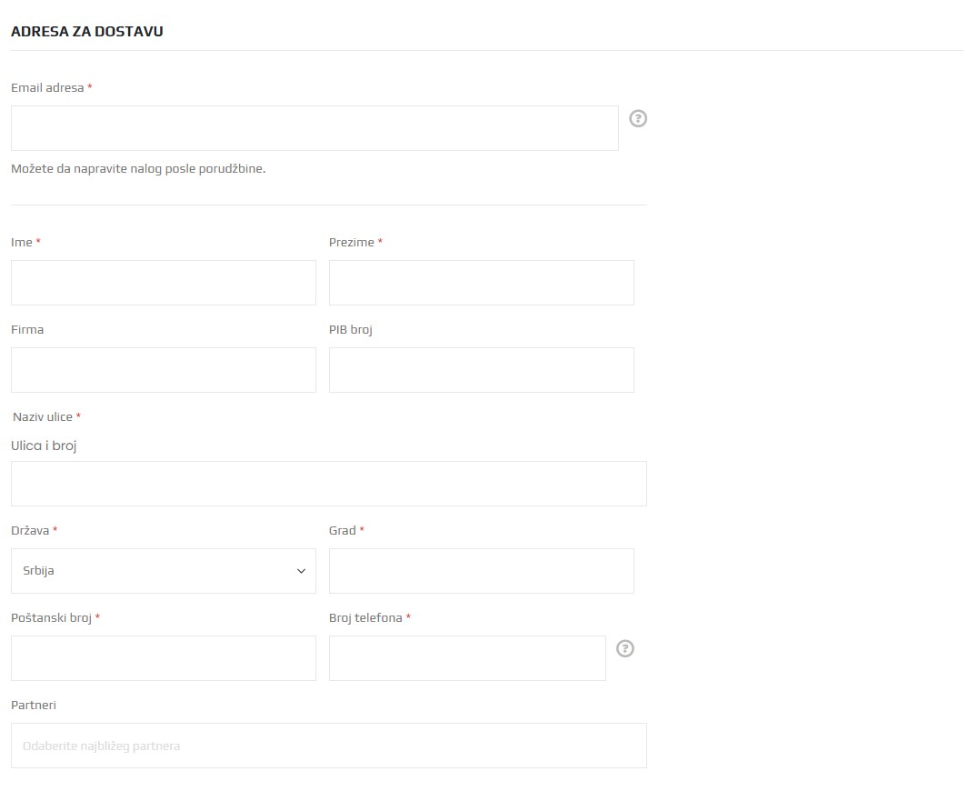Click the "Poštanski broj" label
The height and width of the screenshot is (811, 968).
coord(51,617)
